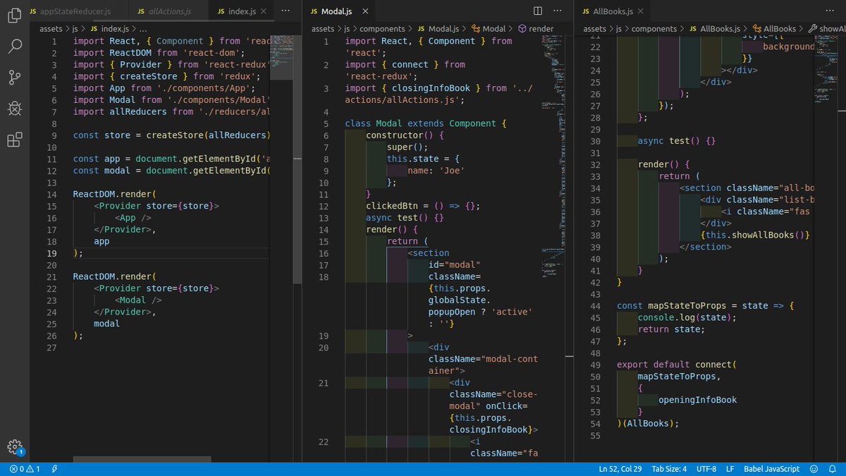Change 'Tab Size: 4' indentation setting
This screenshot has height=476, width=846.
pos(669,469)
